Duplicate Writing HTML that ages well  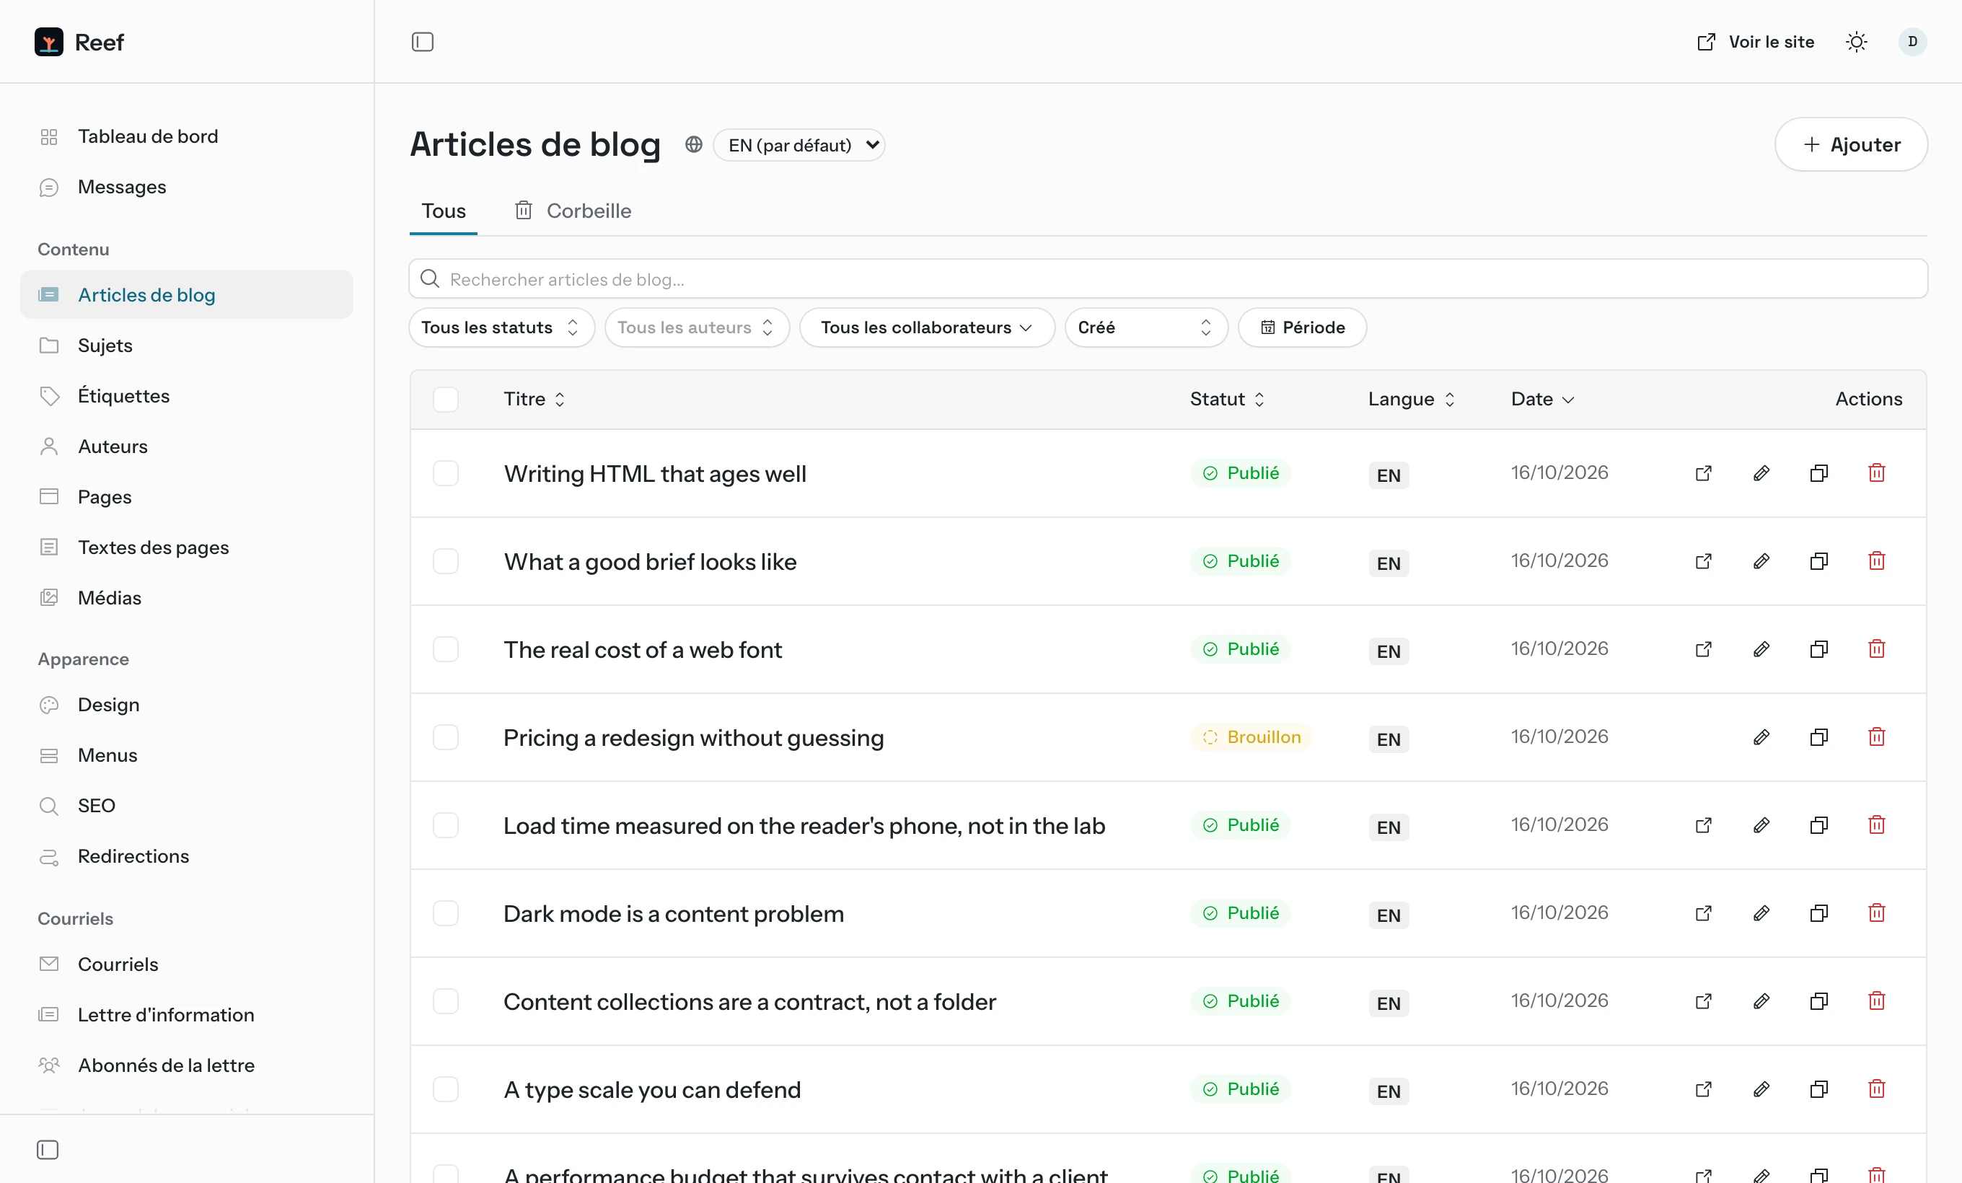click(x=1818, y=473)
